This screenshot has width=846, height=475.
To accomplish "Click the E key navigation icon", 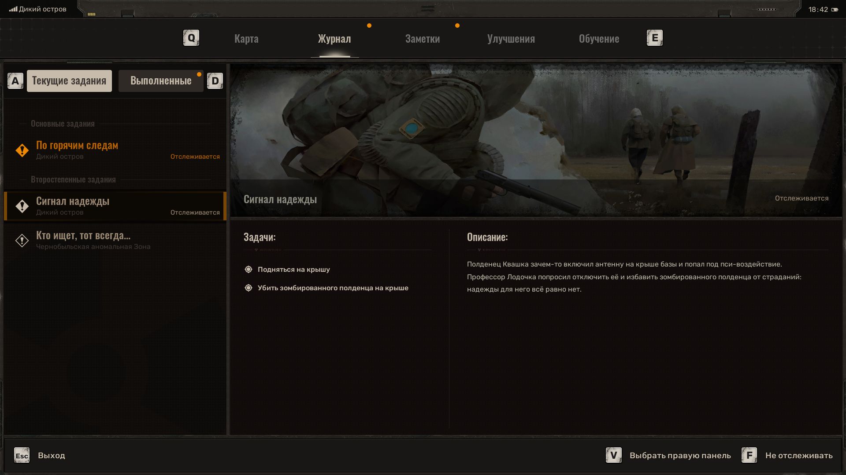I will coord(654,38).
